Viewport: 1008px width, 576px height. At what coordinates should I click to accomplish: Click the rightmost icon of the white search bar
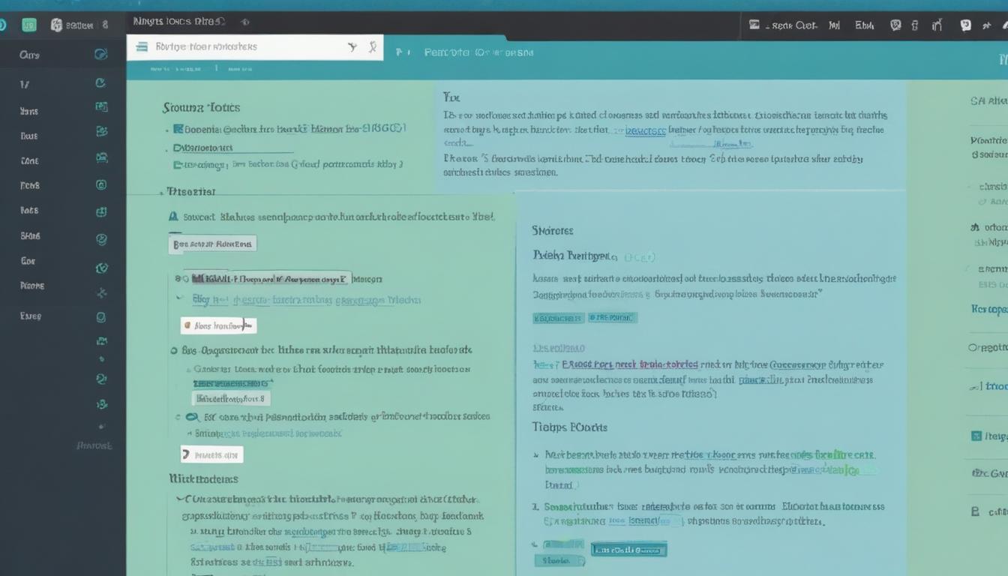372,46
